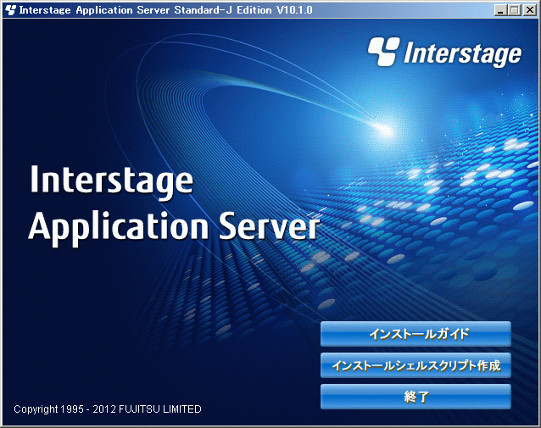Click インストールシェルスクリプト作成 button

pyautogui.click(x=416, y=365)
